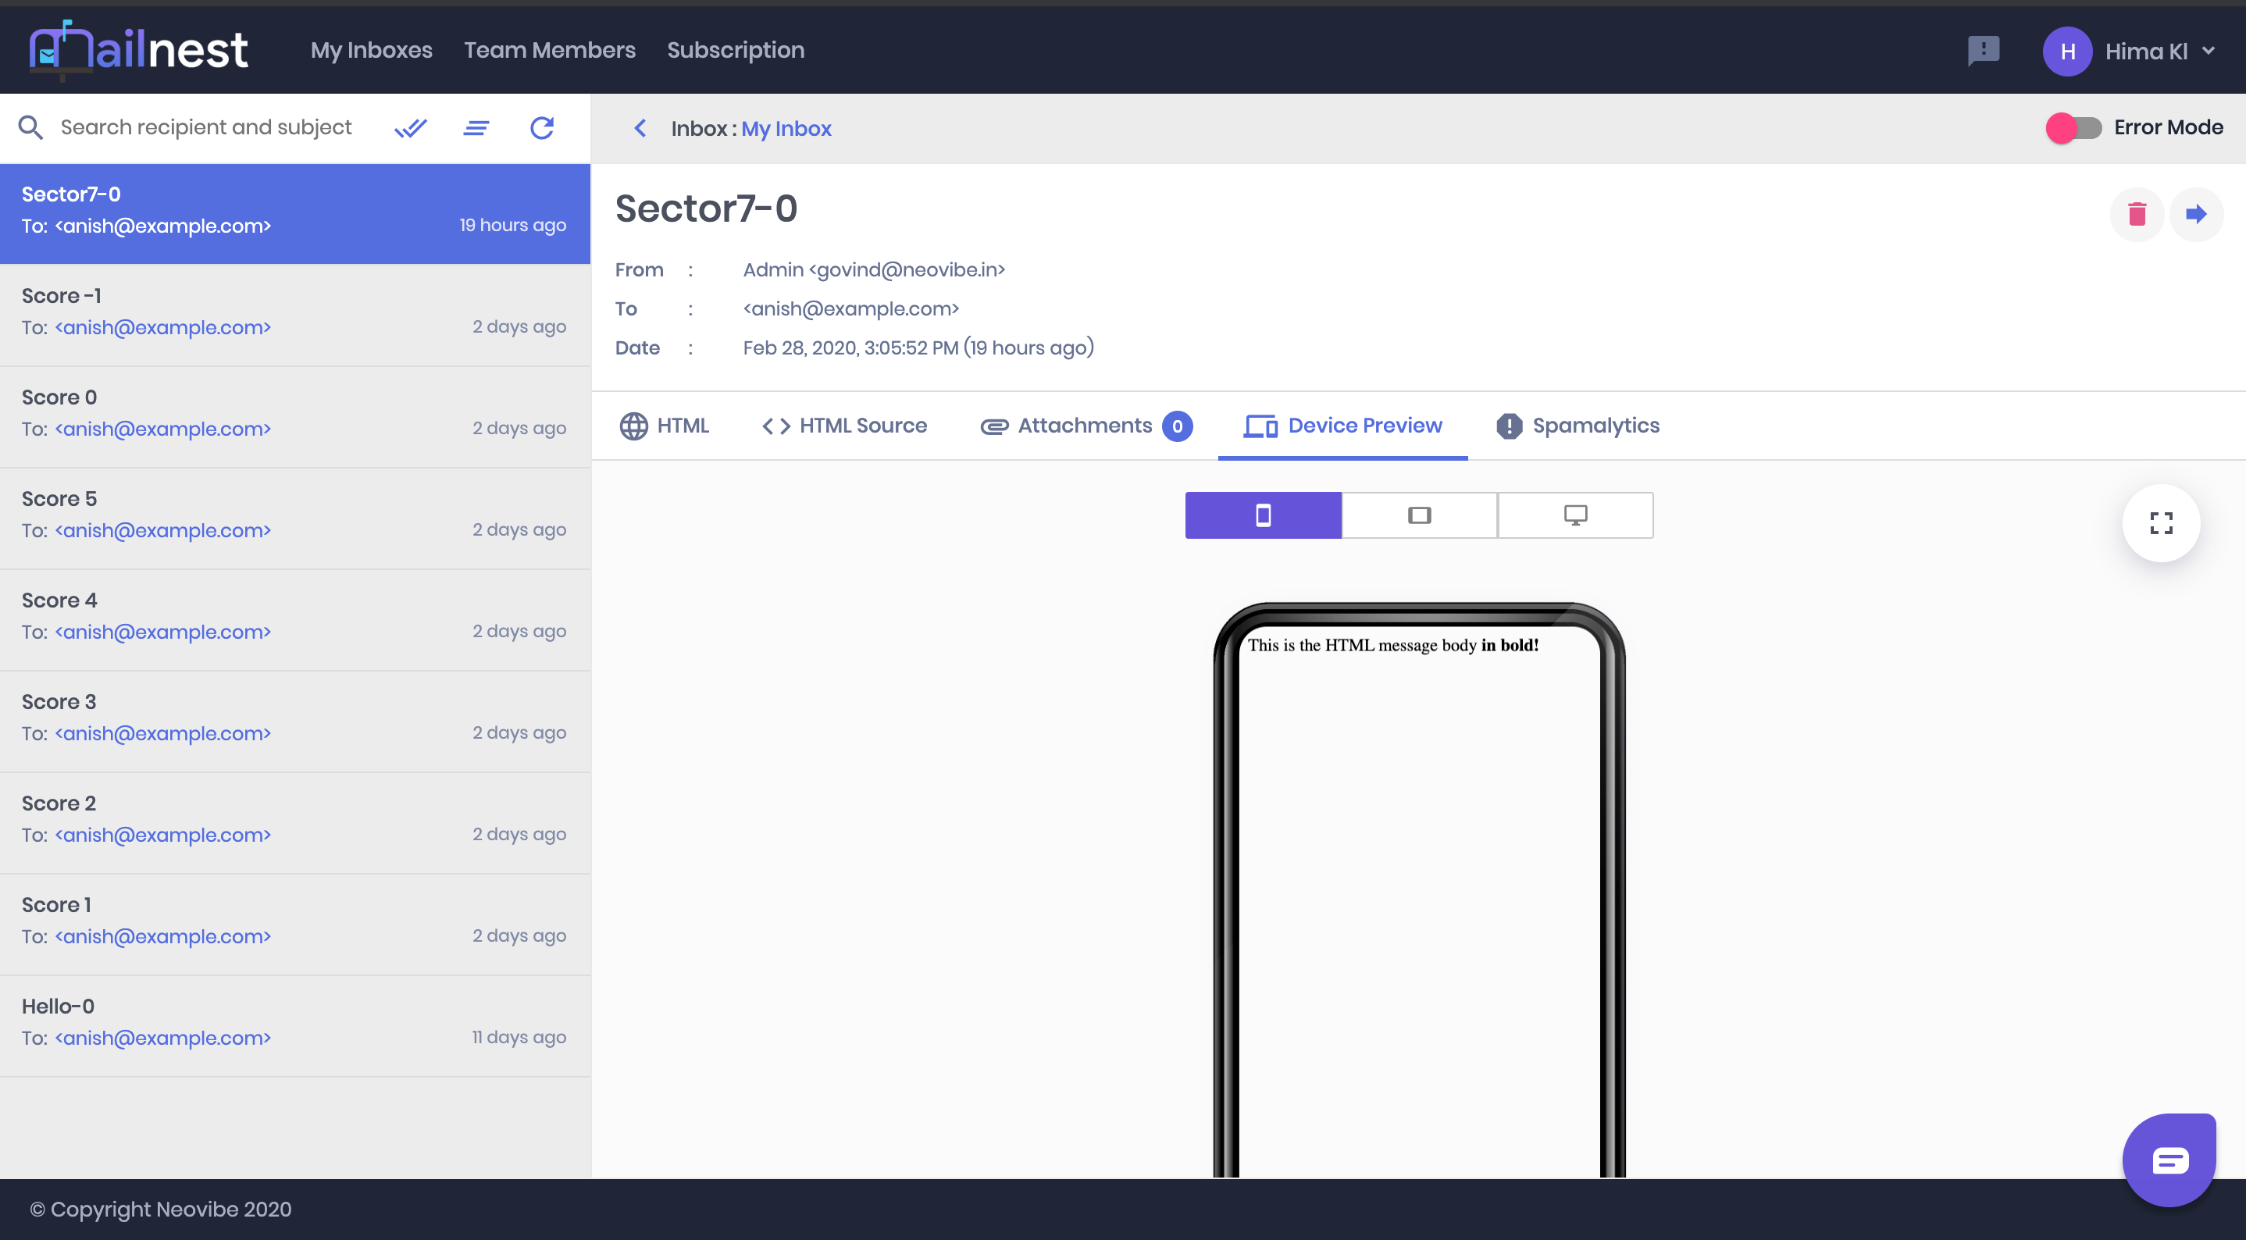The width and height of the screenshot is (2246, 1240).
Task: Switch to tablet preview mode
Action: click(1418, 515)
